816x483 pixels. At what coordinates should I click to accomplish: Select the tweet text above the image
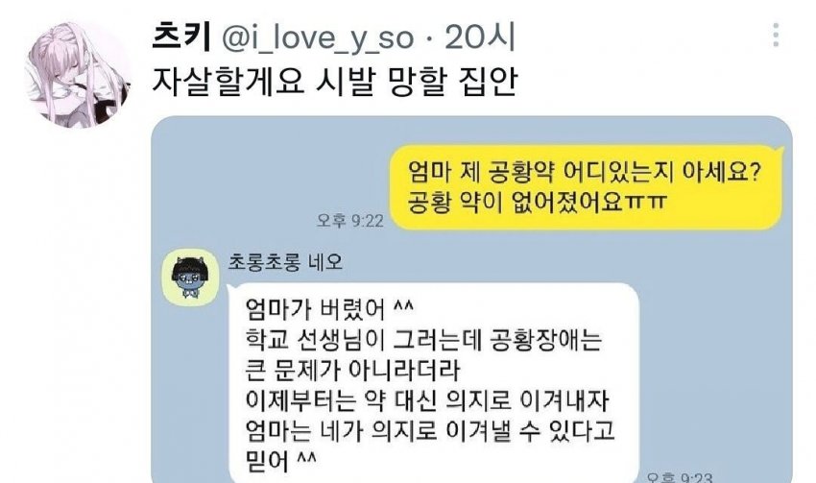(334, 81)
